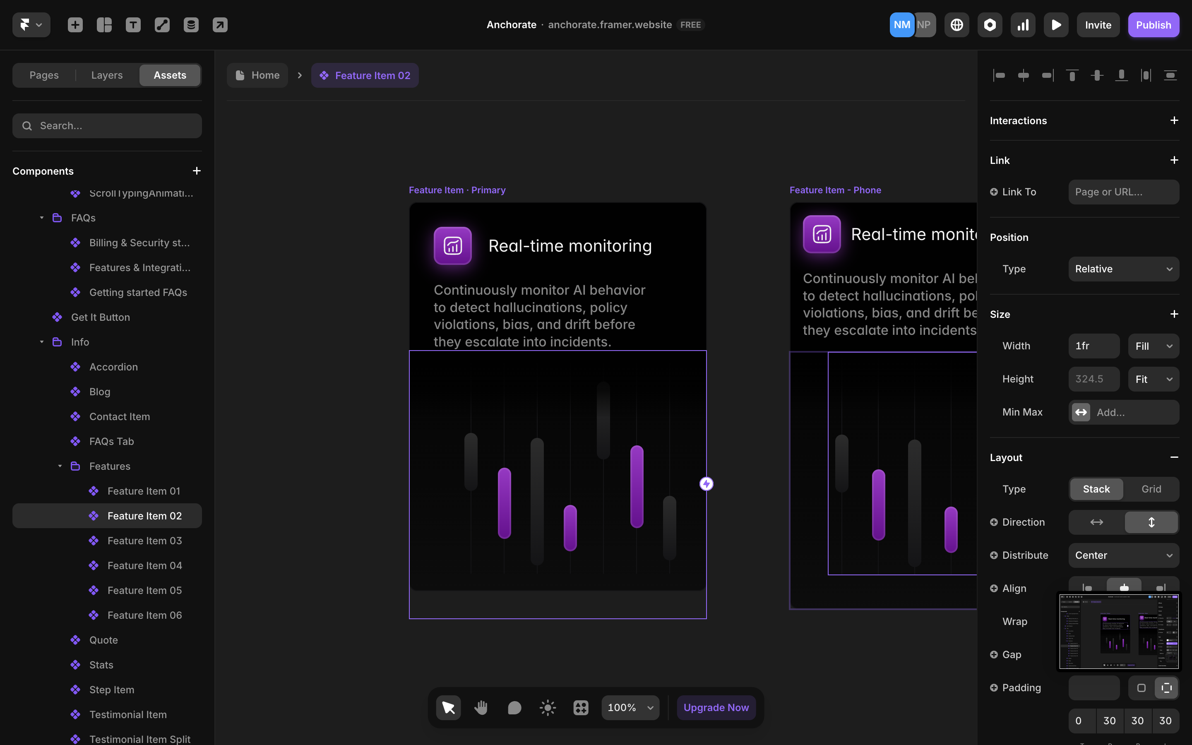
Task: Open the Analytics bar chart icon
Action: click(x=1023, y=25)
